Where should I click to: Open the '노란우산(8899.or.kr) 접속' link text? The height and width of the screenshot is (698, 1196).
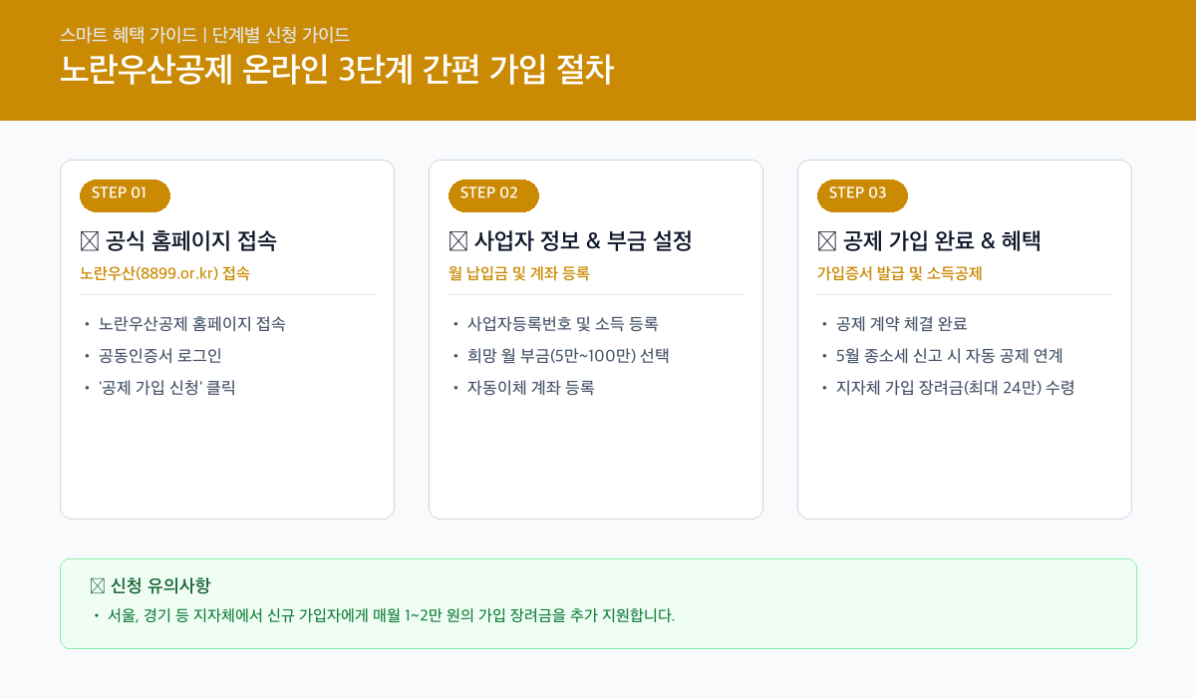pos(164,273)
